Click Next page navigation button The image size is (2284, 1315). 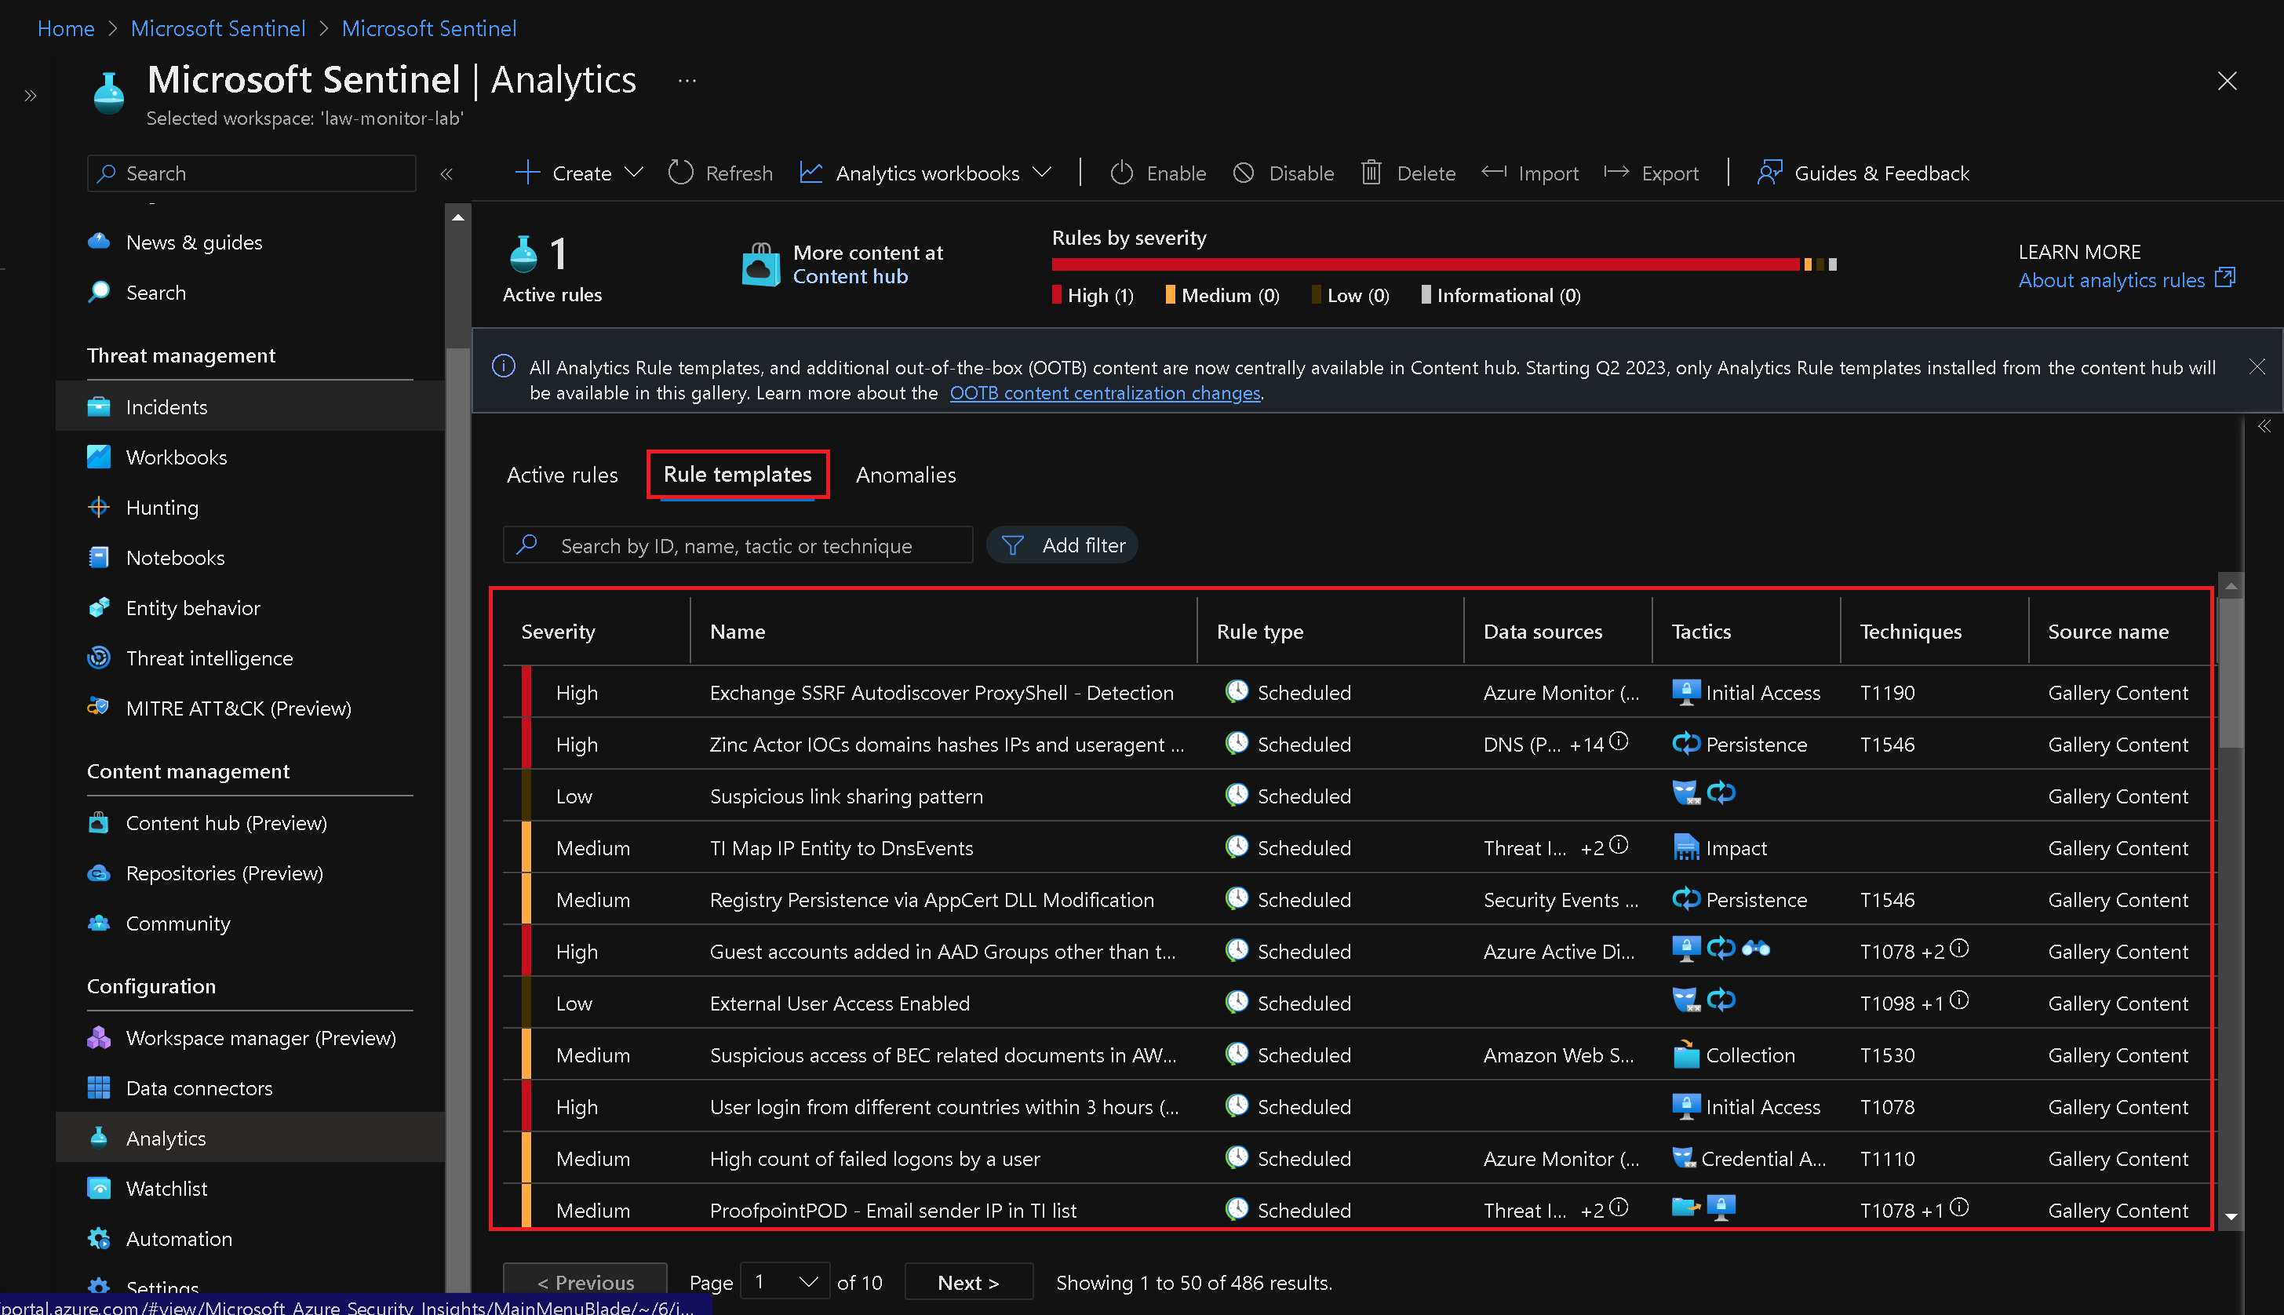965,1279
